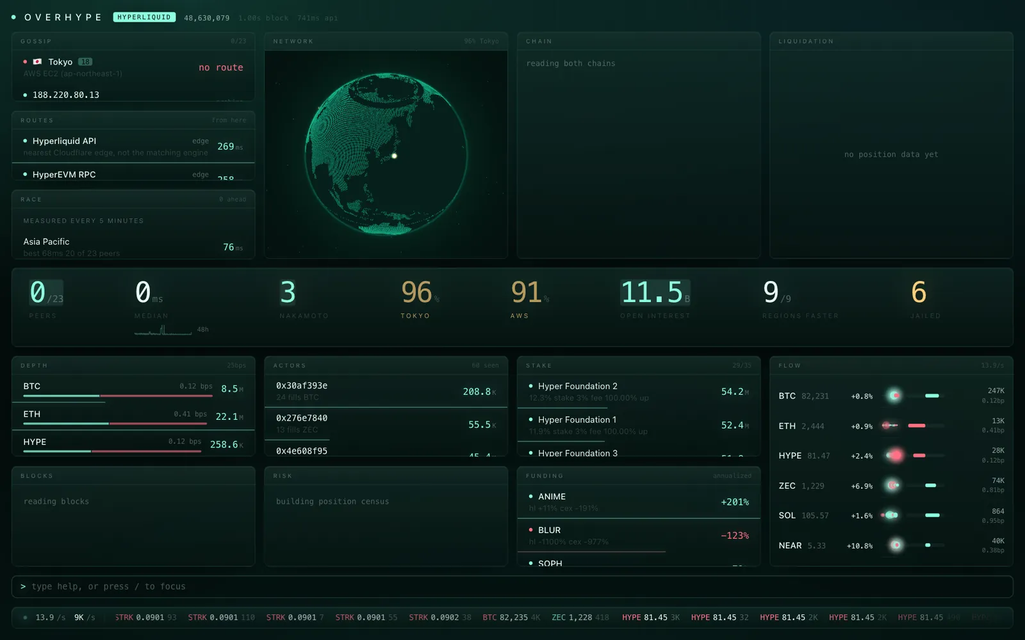Click the NEAR flow bubble indicator

click(x=896, y=545)
